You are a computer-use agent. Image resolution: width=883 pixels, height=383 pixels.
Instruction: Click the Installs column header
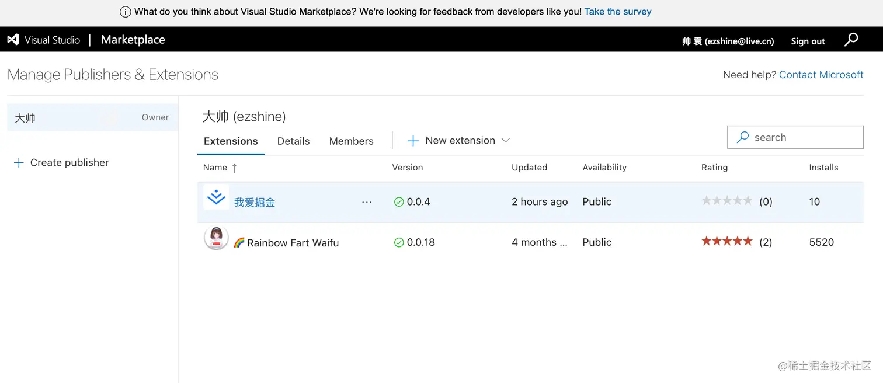pos(823,168)
